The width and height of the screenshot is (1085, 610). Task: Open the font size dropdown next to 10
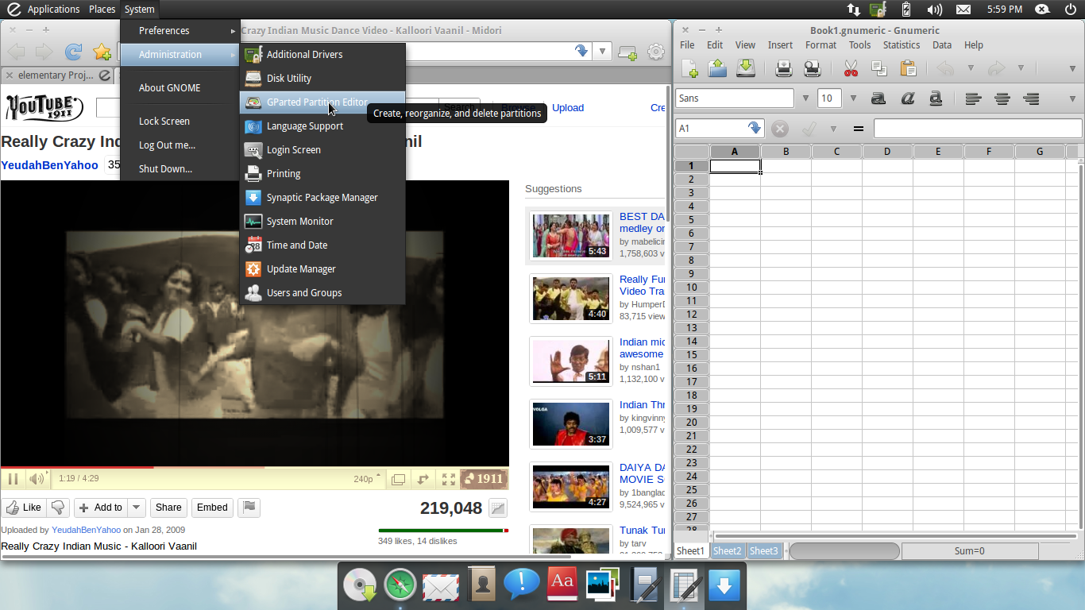tap(853, 98)
